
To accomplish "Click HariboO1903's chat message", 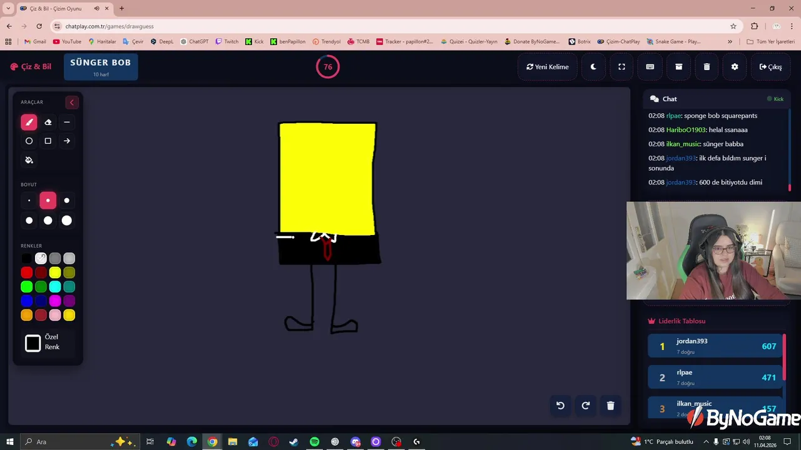I will tap(698, 130).
